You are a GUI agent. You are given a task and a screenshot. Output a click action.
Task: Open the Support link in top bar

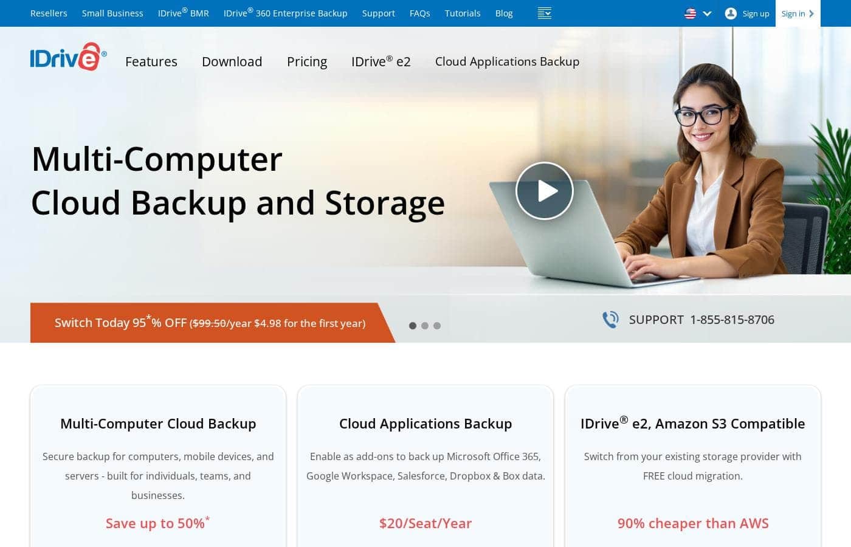pyautogui.click(x=378, y=13)
